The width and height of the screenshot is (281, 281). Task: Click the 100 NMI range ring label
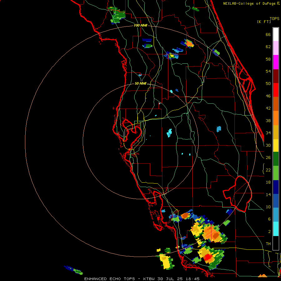pos(140,26)
